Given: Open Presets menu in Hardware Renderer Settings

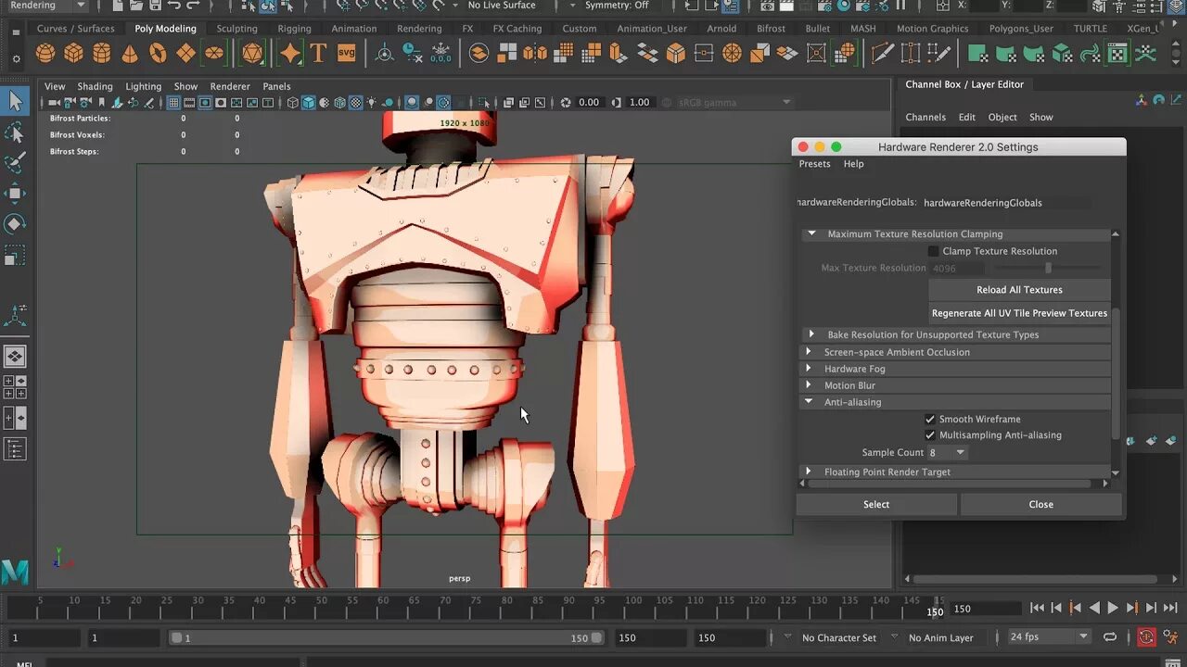Looking at the screenshot, I should (815, 164).
